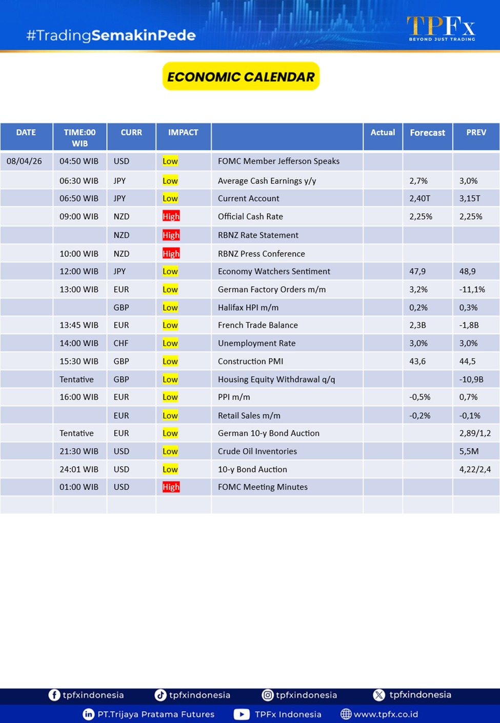The height and width of the screenshot is (723, 500).
Task: Click the Instagram icon in the footer
Action: click(x=268, y=695)
